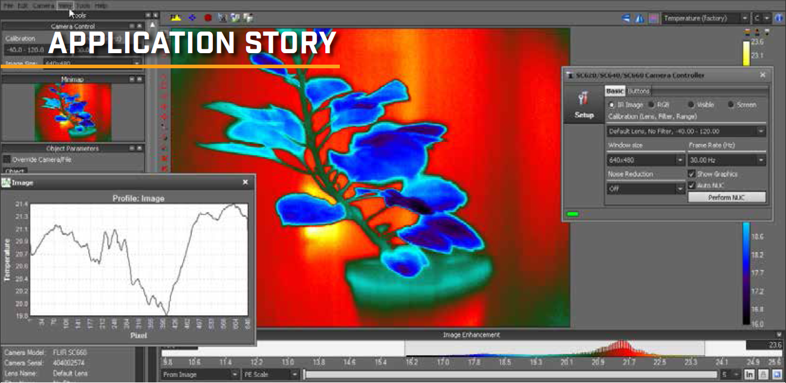Click the color palette icon beside Temperature dropdown
Viewport: 786px width, 383px height.
653,19
